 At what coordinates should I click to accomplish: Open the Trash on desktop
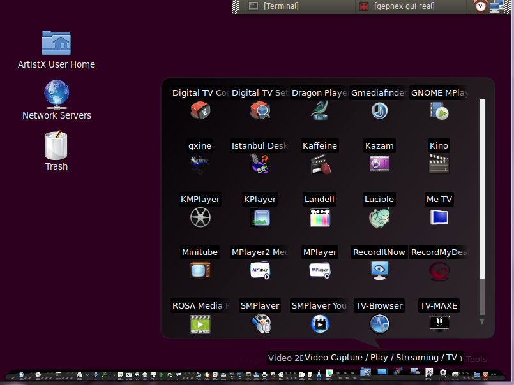click(56, 146)
